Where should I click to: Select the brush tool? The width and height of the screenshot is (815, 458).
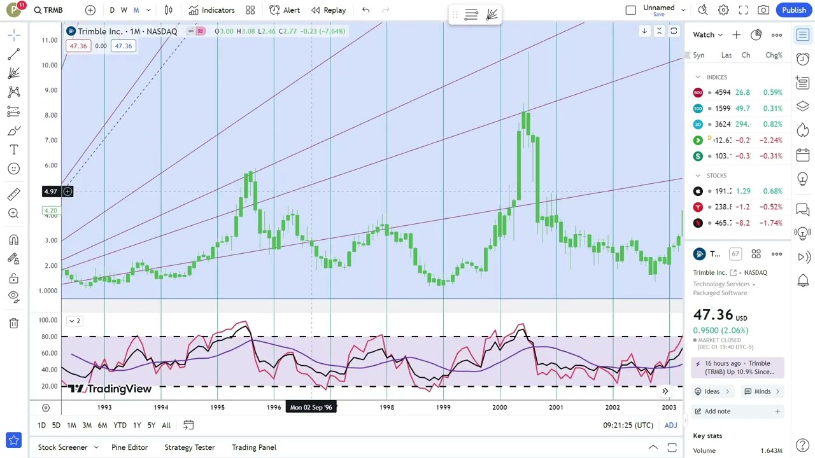tap(14, 131)
